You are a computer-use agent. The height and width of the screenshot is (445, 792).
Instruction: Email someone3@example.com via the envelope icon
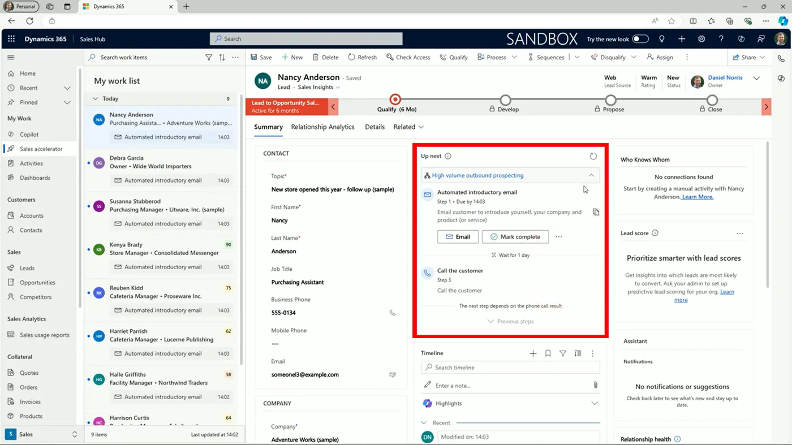[x=393, y=374]
